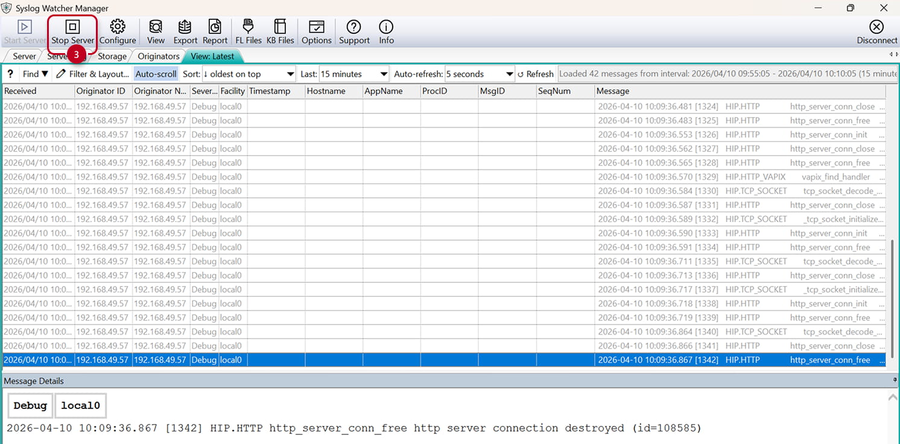Click the AppName column header

(x=391, y=91)
